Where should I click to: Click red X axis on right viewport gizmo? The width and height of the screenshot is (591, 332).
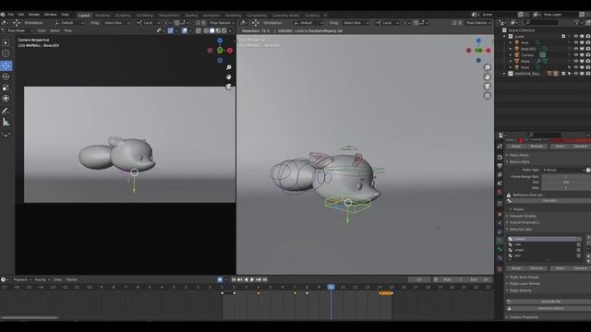(x=488, y=50)
